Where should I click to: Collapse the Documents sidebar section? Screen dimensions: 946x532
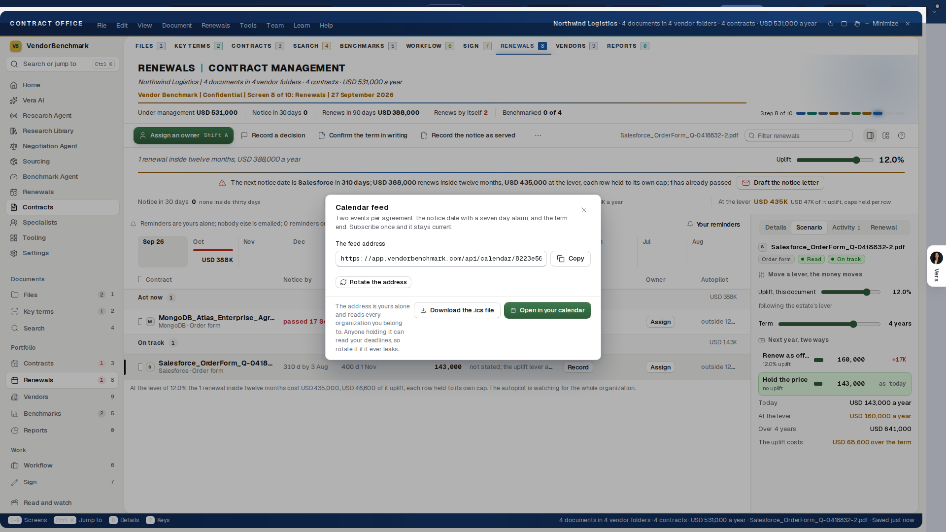(x=28, y=279)
